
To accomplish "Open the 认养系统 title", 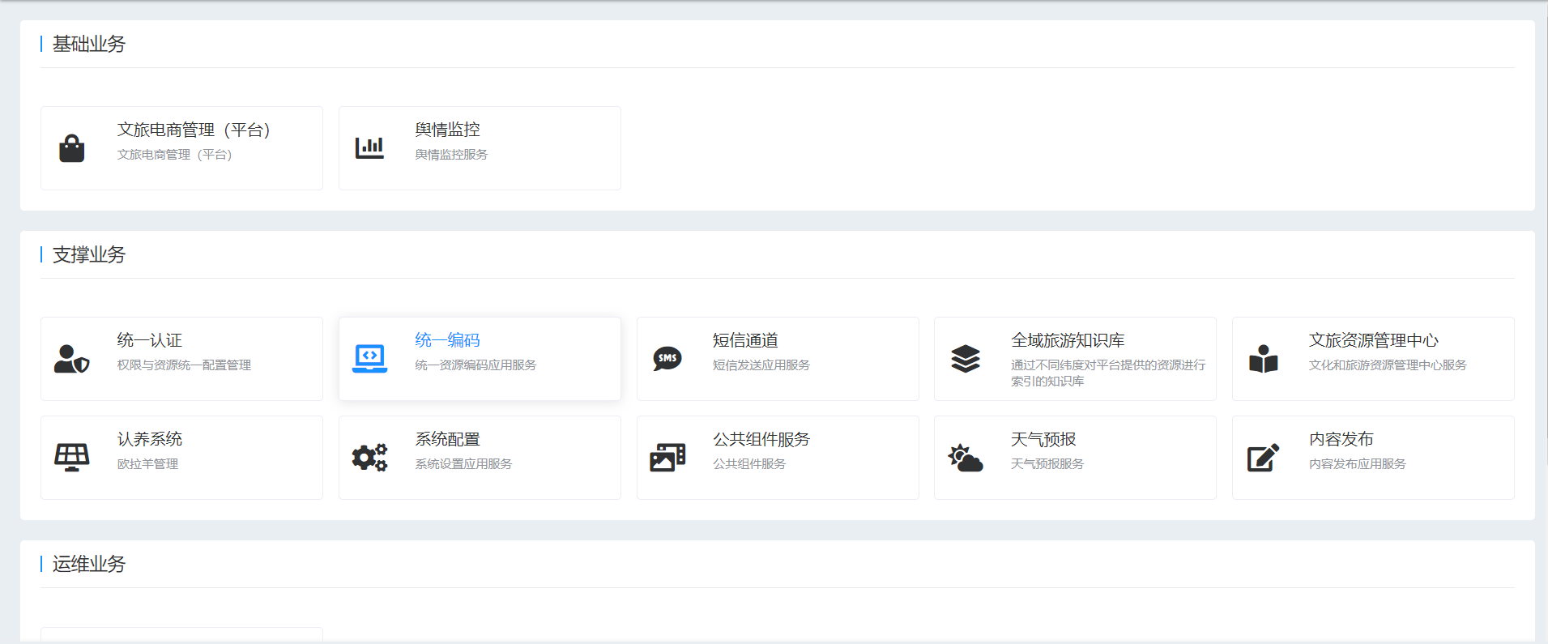I will [x=150, y=439].
